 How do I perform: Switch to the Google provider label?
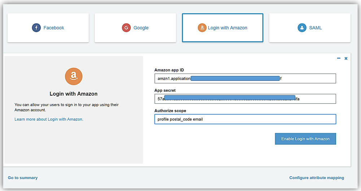(x=141, y=28)
